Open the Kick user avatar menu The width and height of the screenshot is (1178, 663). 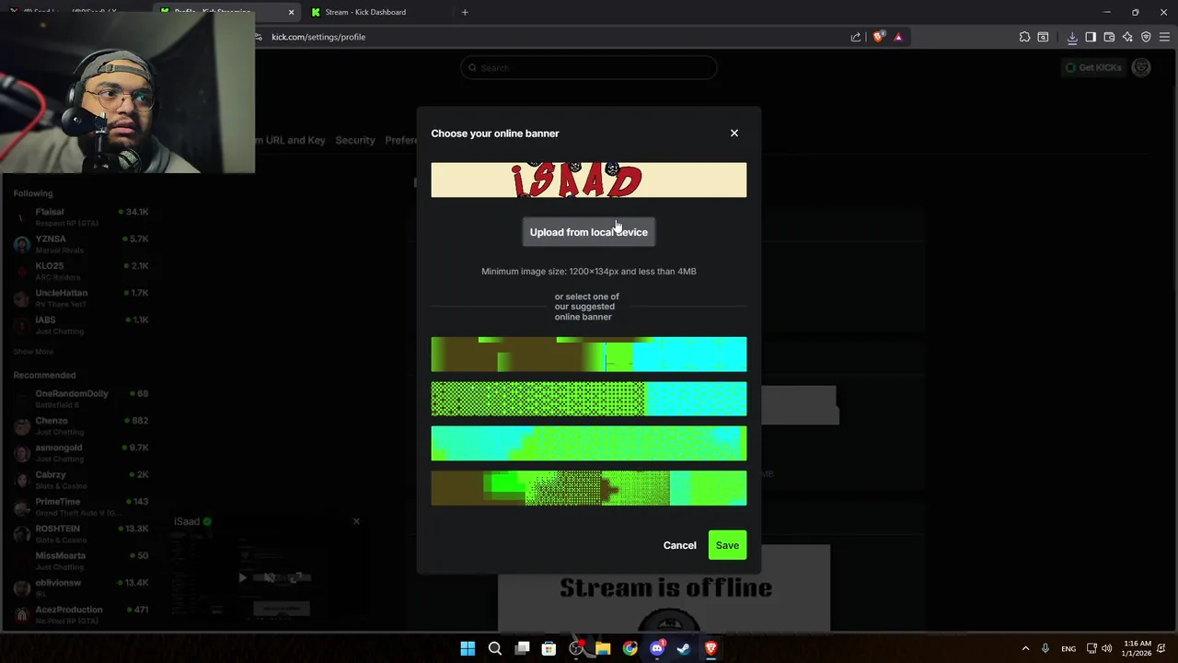coord(1141,67)
